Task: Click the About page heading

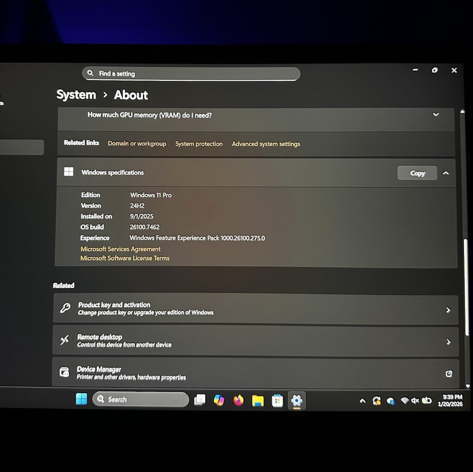Action: click(131, 95)
